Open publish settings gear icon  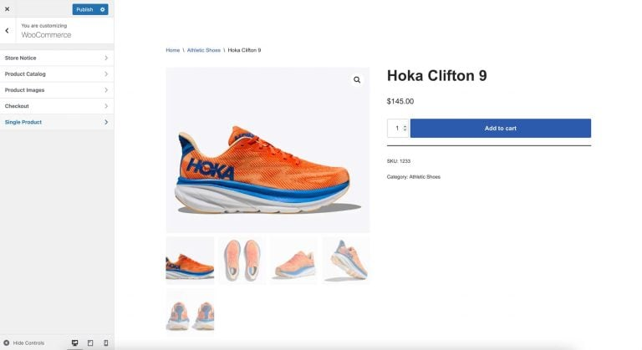tap(103, 9)
